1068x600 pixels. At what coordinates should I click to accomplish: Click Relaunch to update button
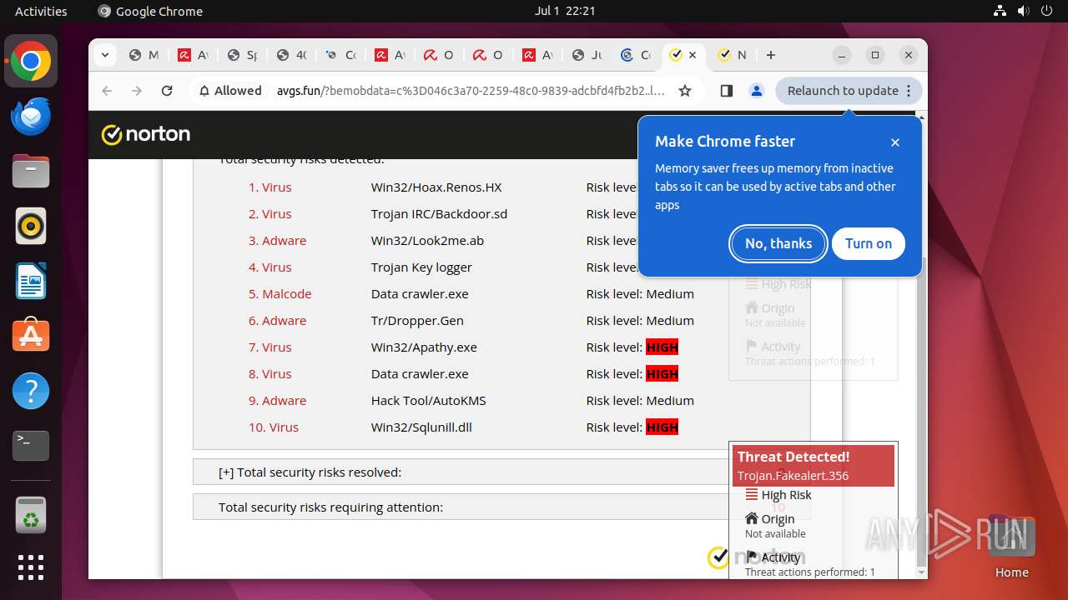tap(849, 91)
